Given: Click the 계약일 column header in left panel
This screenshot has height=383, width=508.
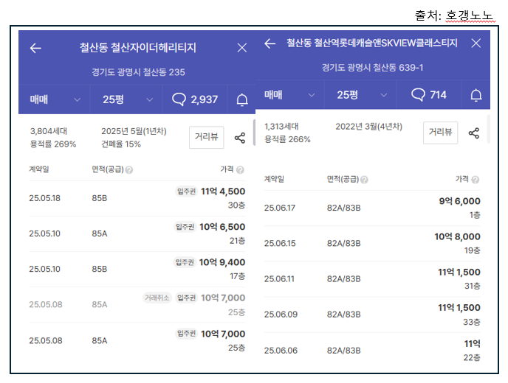Looking at the screenshot, I should [39, 169].
